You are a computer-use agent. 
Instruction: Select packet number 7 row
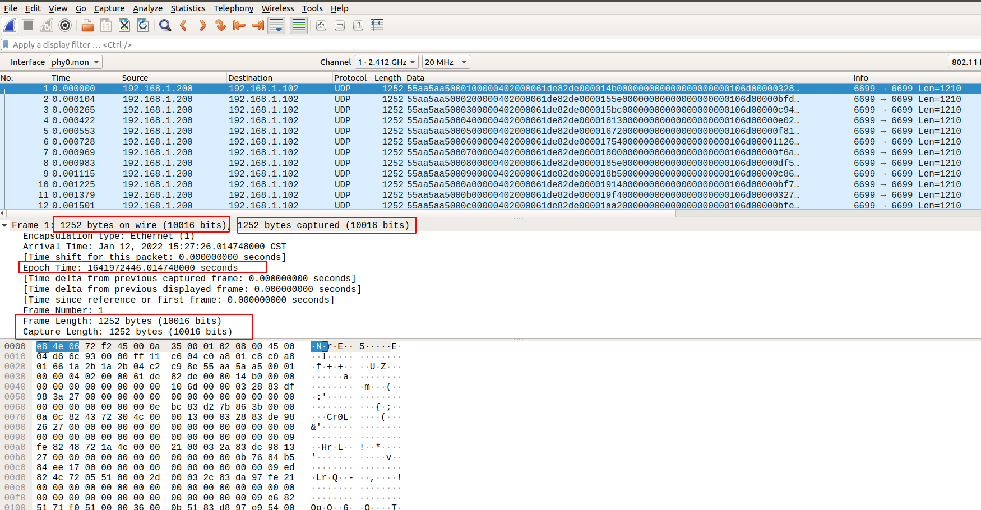(x=491, y=152)
